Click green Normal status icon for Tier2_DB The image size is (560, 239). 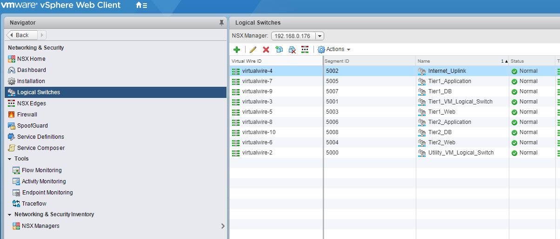514,133
